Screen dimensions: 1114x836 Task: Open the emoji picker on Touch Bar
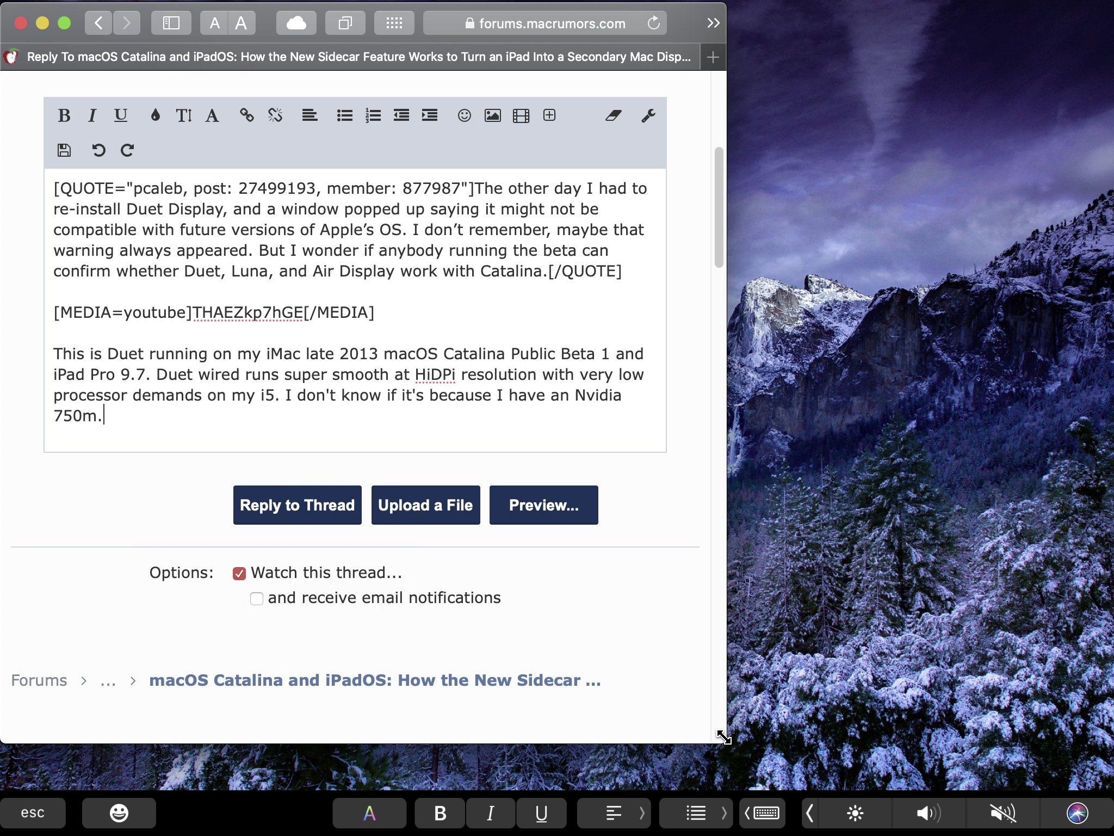pos(119,813)
